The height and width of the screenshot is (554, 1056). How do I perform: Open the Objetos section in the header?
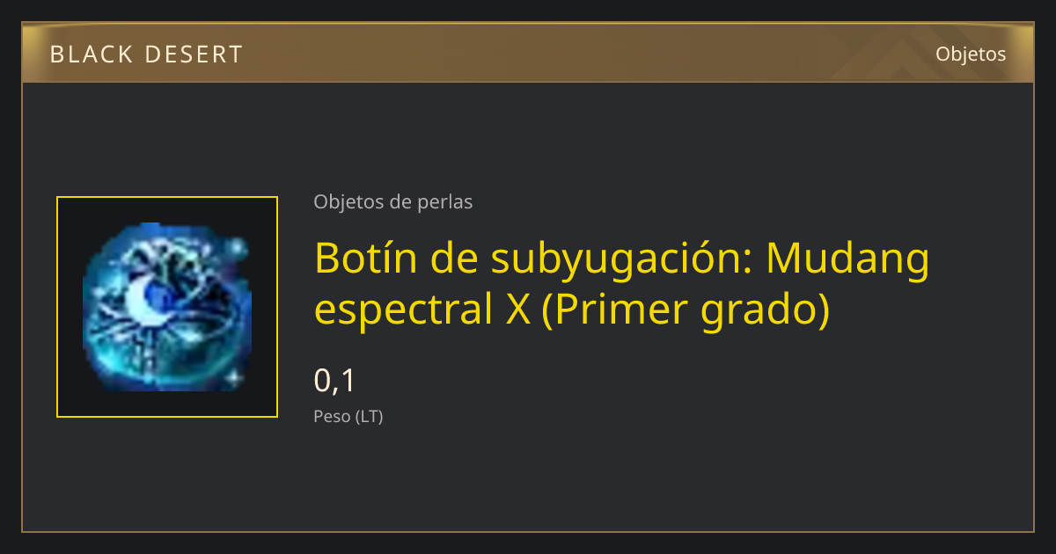point(971,54)
